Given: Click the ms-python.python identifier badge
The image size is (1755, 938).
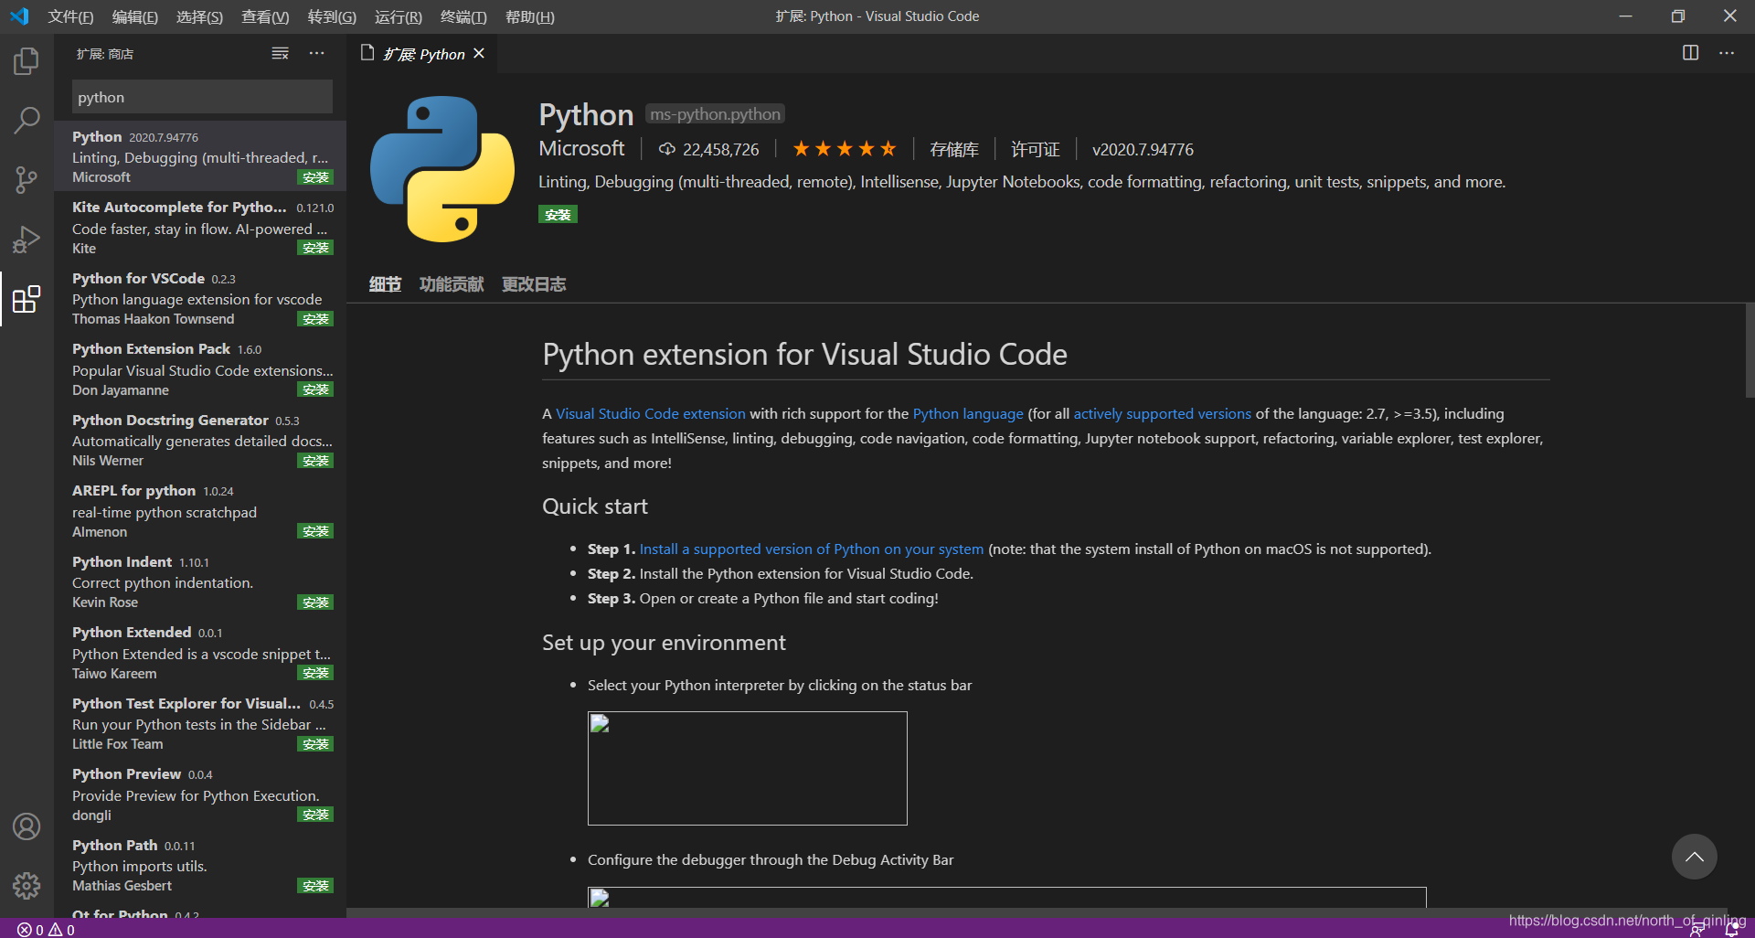Looking at the screenshot, I should (x=715, y=114).
